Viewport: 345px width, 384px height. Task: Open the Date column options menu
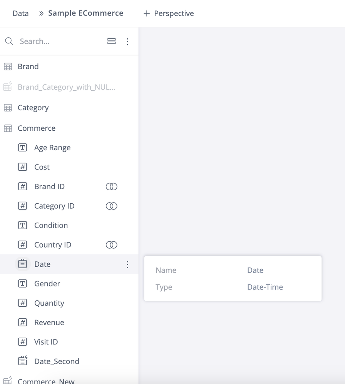click(x=127, y=264)
